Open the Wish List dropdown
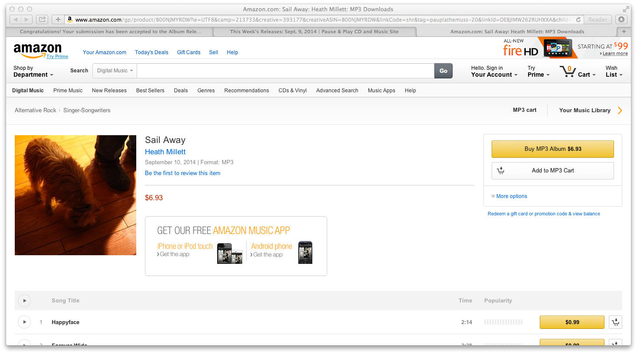Screen dimensions: 637x354 pyautogui.click(x=614, y=71)
